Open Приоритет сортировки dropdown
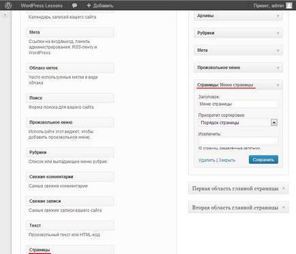 click(238, 123)
